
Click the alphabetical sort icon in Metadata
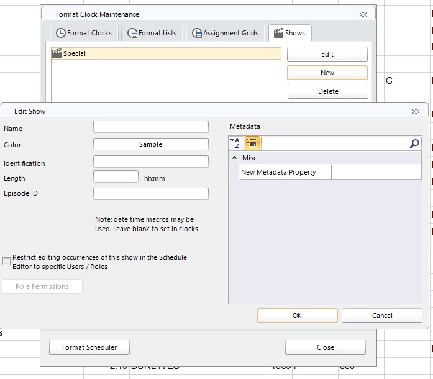[236, 144]
